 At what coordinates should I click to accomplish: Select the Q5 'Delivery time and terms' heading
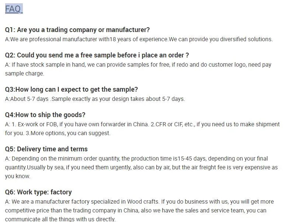46,149
